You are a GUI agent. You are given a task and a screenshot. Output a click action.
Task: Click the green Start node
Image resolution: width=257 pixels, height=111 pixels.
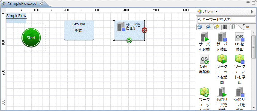point(31,38)
